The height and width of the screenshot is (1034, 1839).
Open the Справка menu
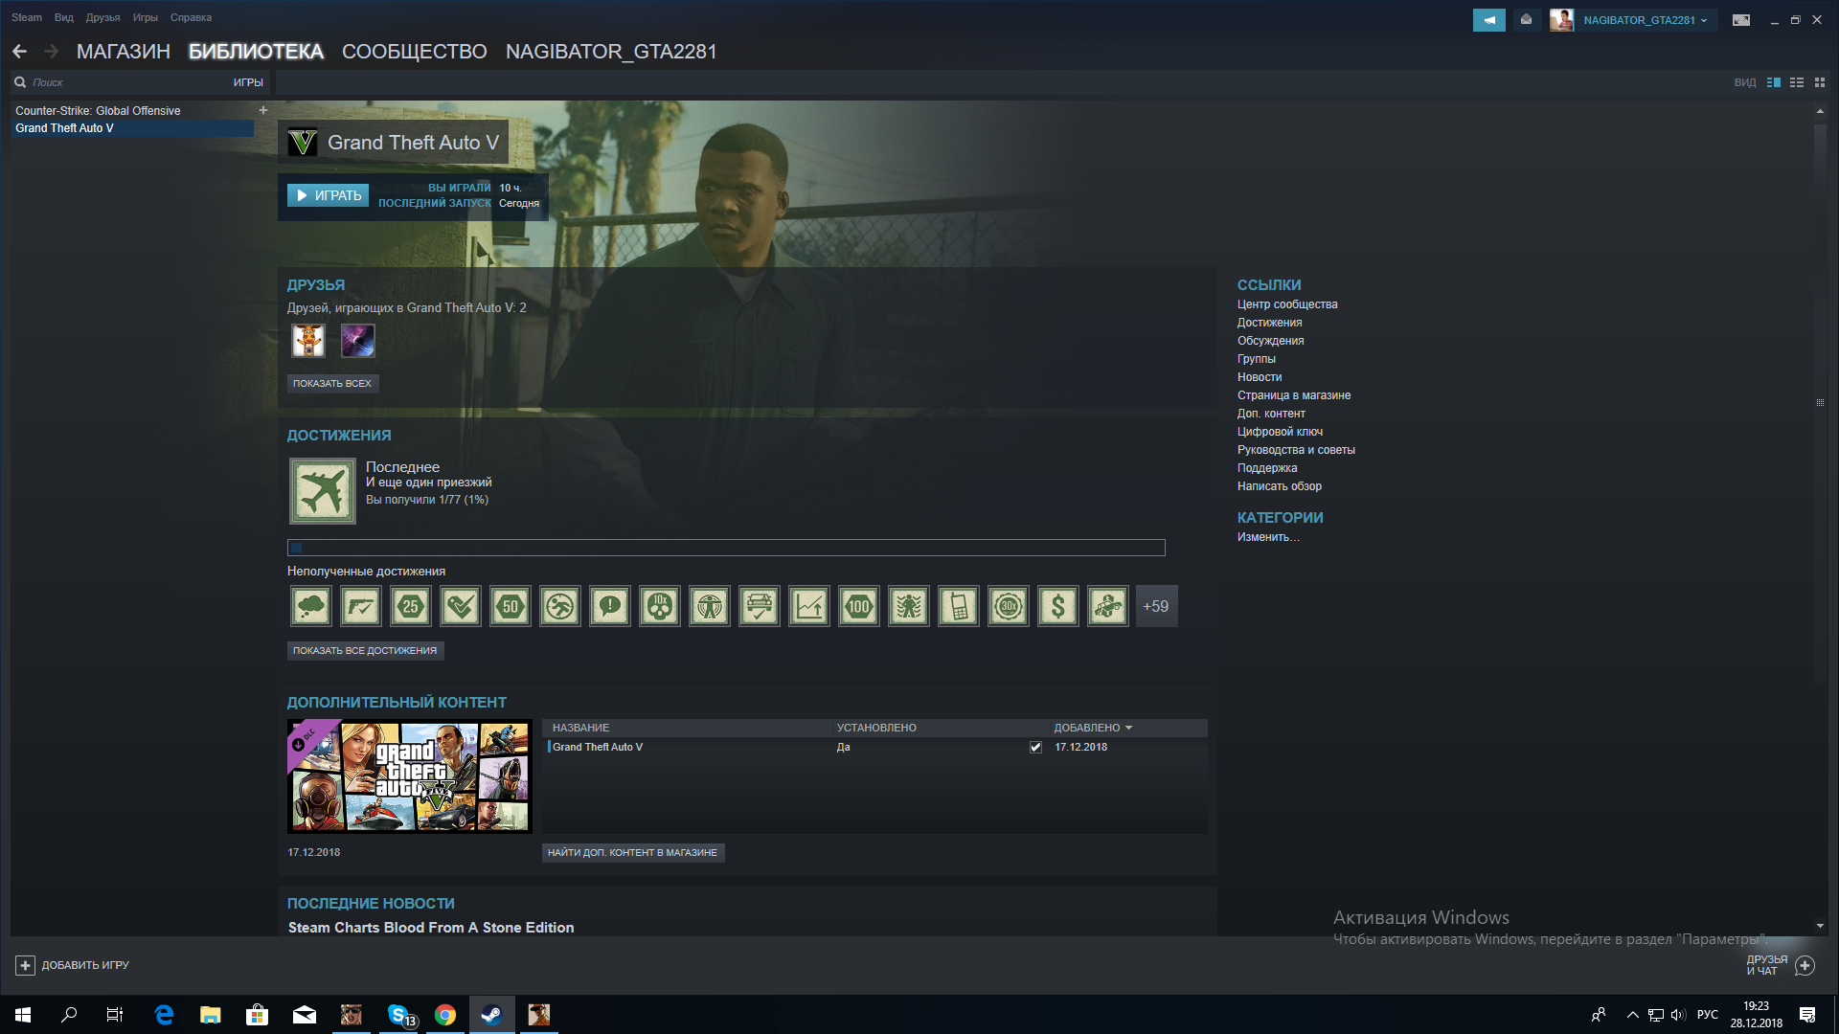tap(191, 17)
